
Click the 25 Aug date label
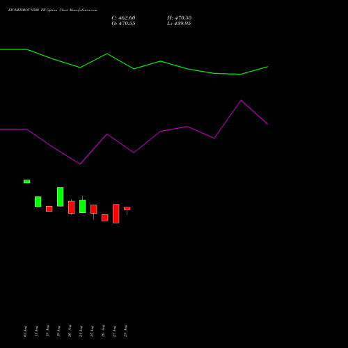pos(92,331)
